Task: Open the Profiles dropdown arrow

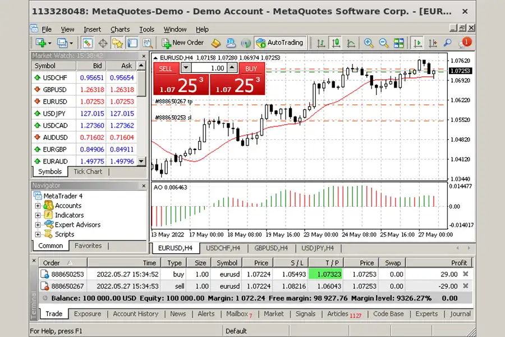Action: click(x=71, y=43)
